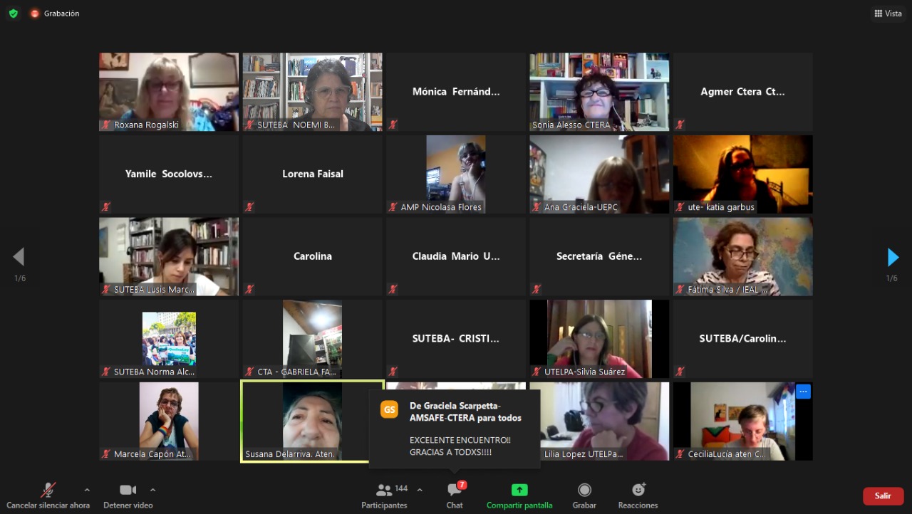Image resolution: width=912 pixels, height=514 pixels.
Task: Click the green encryption shield icon
Action: click(x=13, y=14)
